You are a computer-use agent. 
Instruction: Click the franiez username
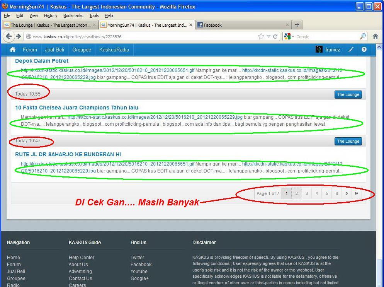pos(333,50)
